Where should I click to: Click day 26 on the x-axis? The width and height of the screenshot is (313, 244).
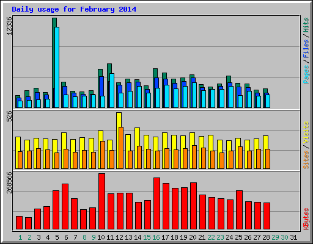pyautogui.click(x=248, y=237)
